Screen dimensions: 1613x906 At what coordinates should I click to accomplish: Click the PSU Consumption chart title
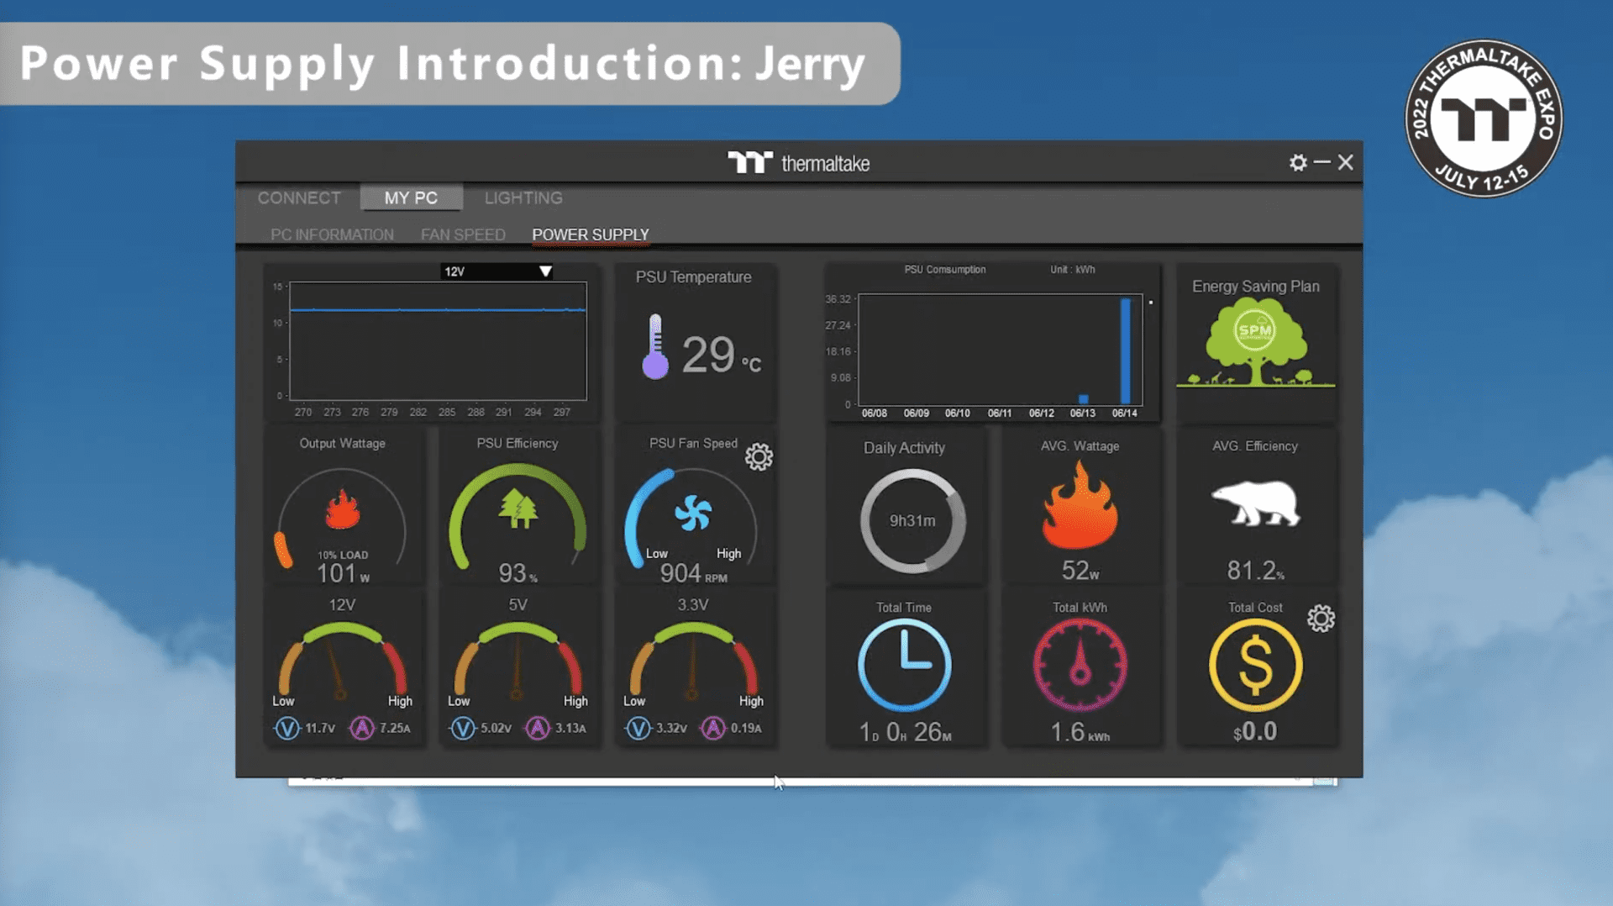pos(945,270)
